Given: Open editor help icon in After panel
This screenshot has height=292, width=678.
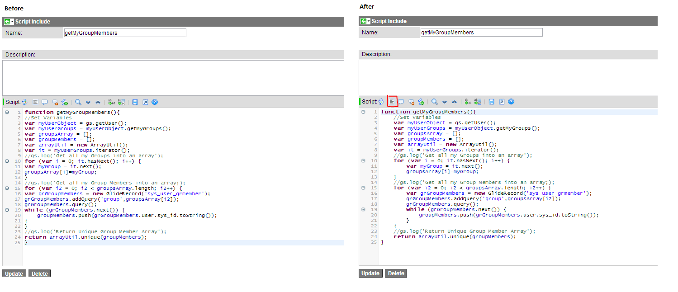Looking at the screenshot, I should click(x=511, y=102).
